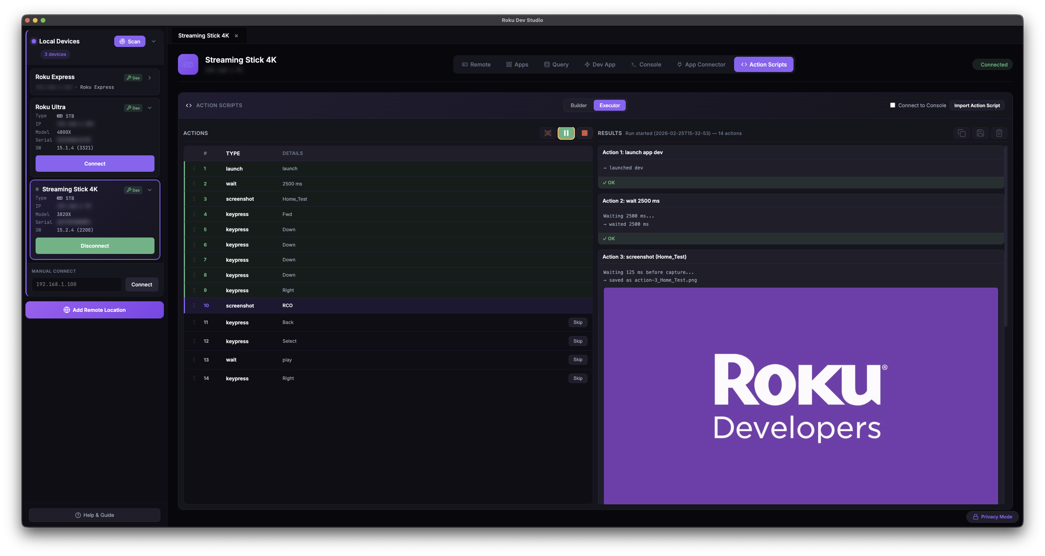The width and height of the screenshot is (1045, 556).
Task: Stop the action script run
Action: 585,133
